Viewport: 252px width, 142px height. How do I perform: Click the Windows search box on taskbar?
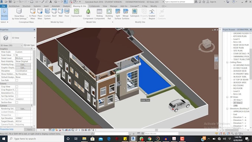click(x=36, y=139)
